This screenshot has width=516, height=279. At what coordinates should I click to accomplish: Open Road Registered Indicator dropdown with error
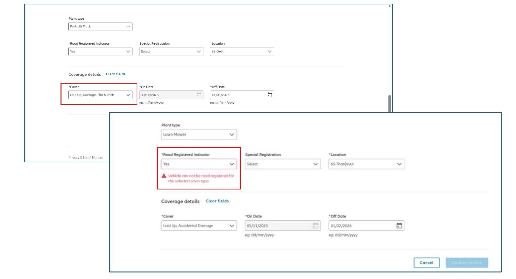pos(199,164)
